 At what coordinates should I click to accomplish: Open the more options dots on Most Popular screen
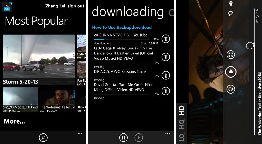click(x=80, y=134)
